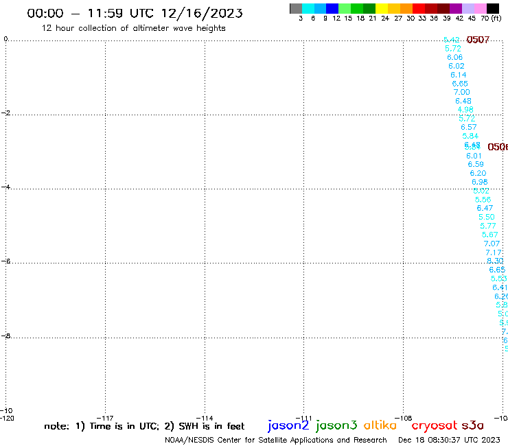
Task: Click the 6.14 wave height value
Action: coord(459,75)
